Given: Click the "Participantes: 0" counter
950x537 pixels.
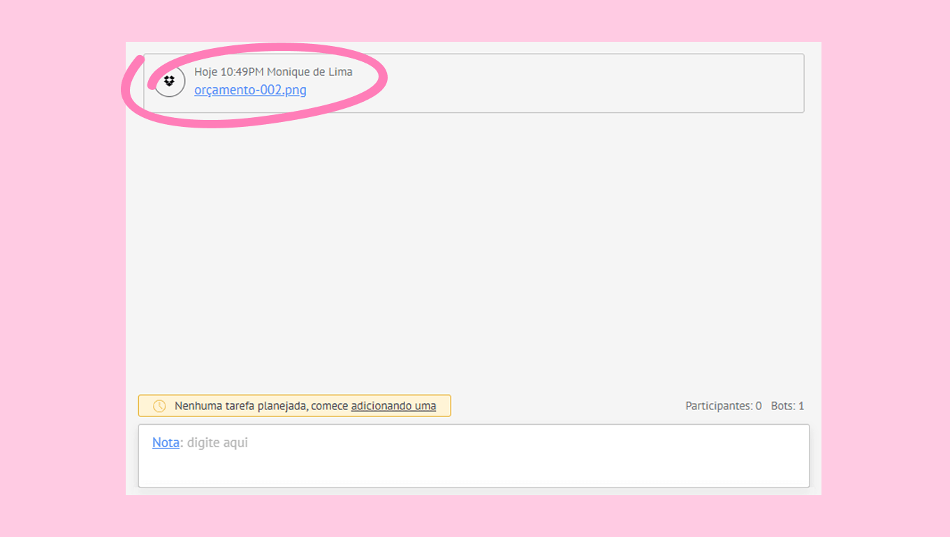Looking at the screenshot, I should coord(723,406).
